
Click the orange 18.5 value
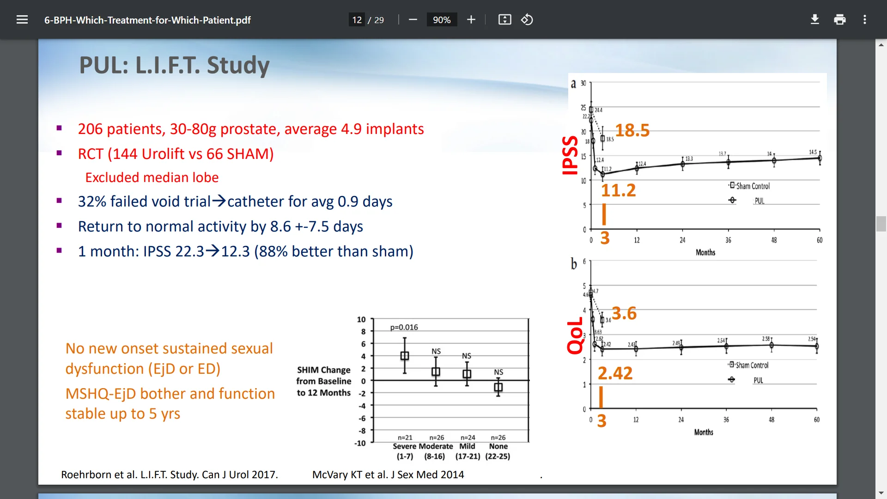[632, 130]
